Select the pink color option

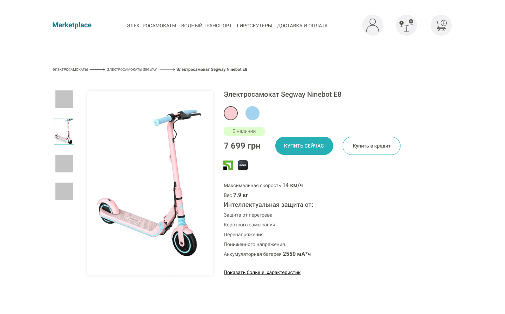pos(231,113)
